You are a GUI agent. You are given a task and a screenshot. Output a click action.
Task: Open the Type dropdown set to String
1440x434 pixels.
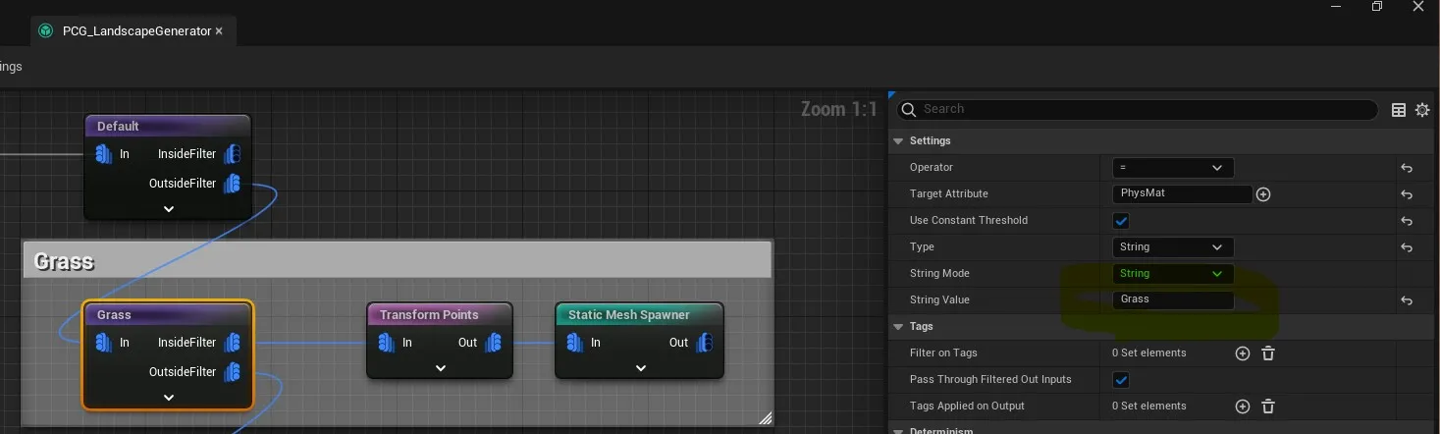coord(1172,247)
